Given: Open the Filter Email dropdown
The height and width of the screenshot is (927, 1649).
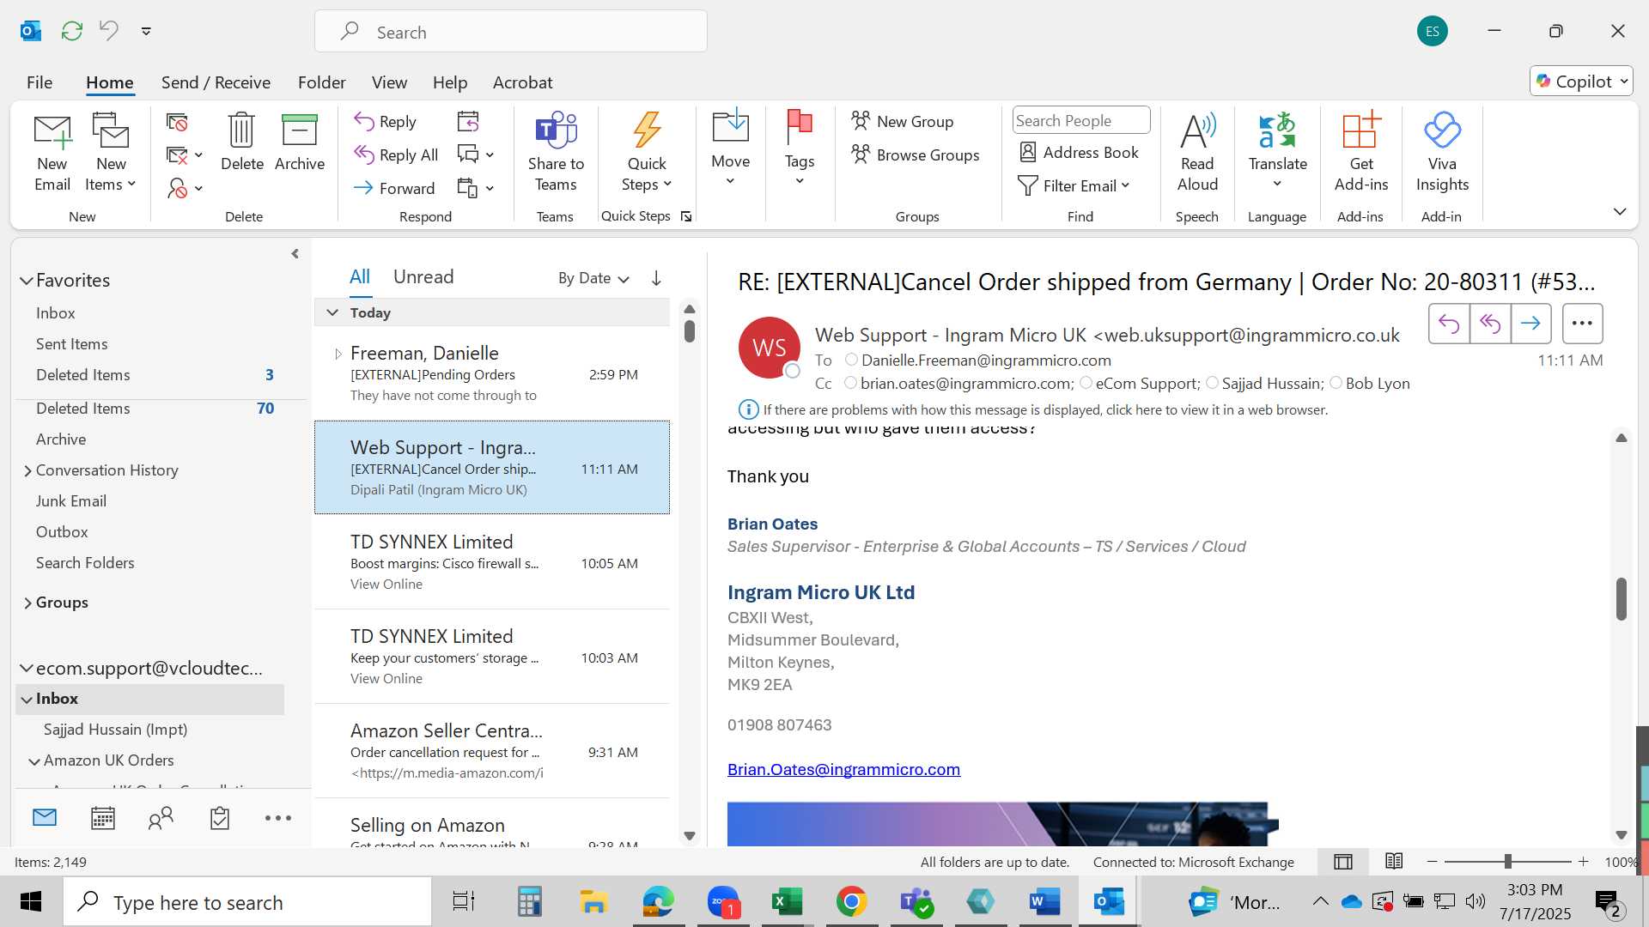Looking at the screenshot, I should pyautogui.click(x=1074, y=185).
